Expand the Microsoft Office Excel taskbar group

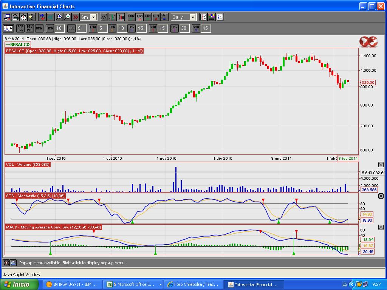[x=161, y=285]
